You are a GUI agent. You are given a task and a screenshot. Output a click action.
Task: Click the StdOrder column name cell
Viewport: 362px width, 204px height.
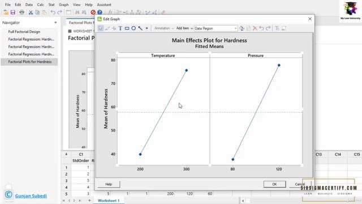(80, 160)
